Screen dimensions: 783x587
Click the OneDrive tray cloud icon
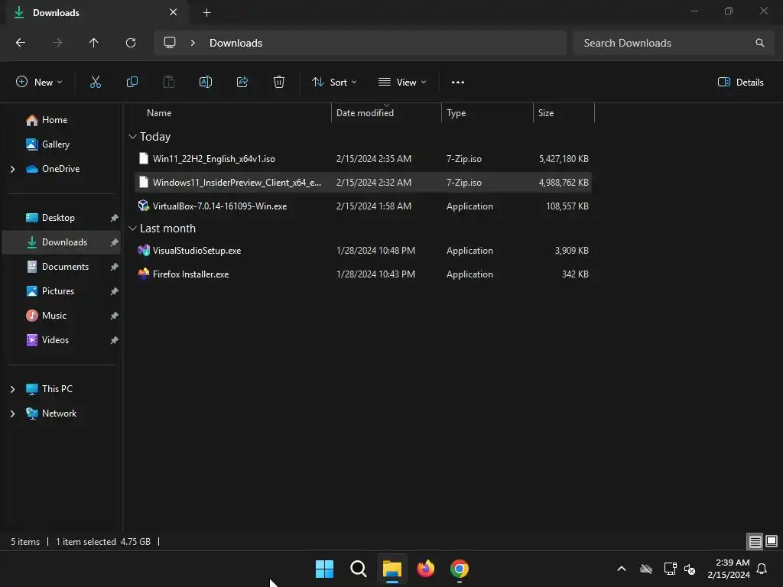[x=646, y=569]
